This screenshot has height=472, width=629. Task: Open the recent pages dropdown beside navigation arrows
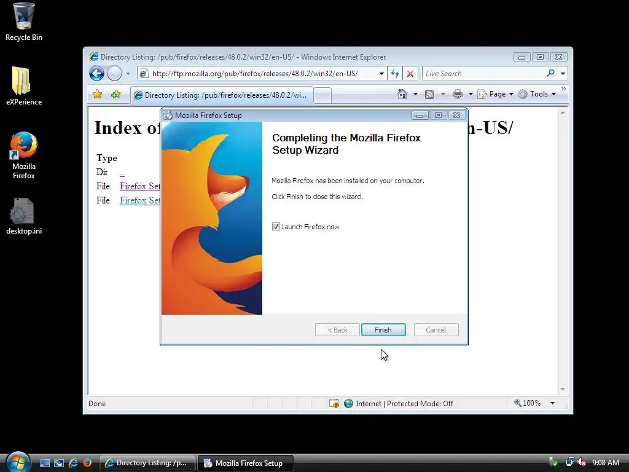[x=128, y=74]
